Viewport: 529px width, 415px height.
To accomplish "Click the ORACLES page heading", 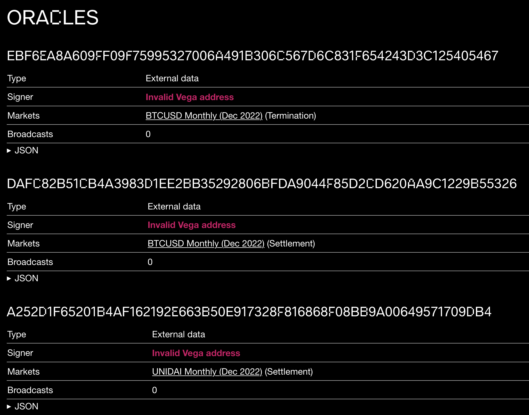I will pos(53,18).
